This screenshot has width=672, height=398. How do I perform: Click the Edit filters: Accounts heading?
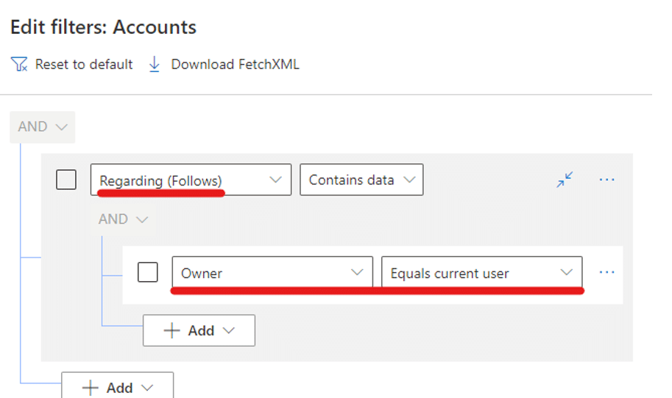103,28
